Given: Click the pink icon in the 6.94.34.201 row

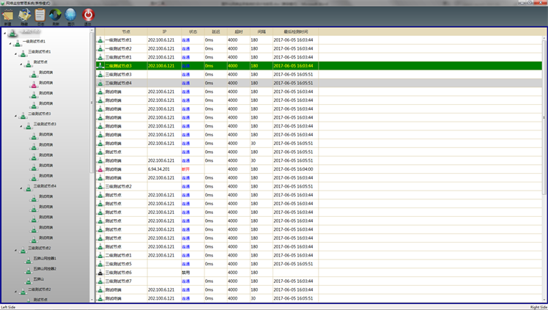Looking at the screenshot, I should click(x=101, y=169).
